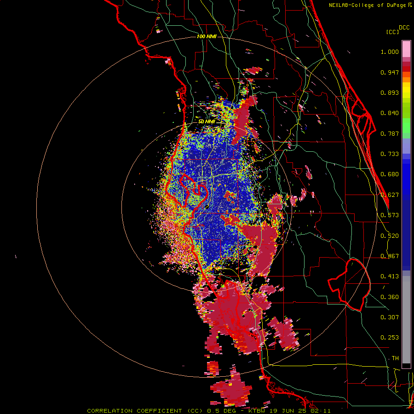The width and height of the screenshot is (414, 414).
Task: Click the gray bottom segment of color scale
Action: [406, 320]
